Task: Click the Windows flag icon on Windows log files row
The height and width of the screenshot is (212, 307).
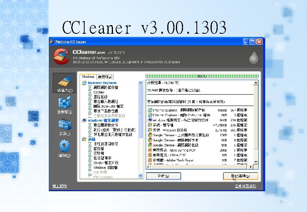Action: point(150,130)
